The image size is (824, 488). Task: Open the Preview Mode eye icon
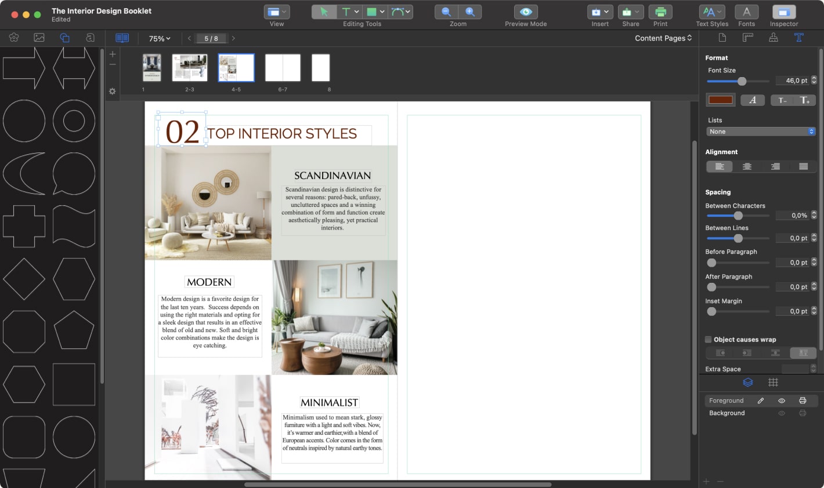tap(526, 12)
